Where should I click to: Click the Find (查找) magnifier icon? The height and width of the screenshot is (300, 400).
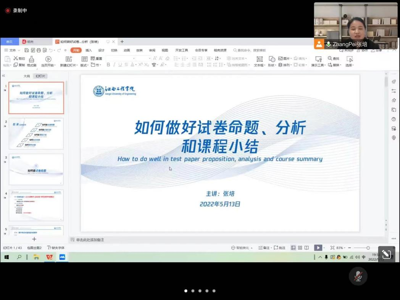pyautogui.click(x=330, y=58)
